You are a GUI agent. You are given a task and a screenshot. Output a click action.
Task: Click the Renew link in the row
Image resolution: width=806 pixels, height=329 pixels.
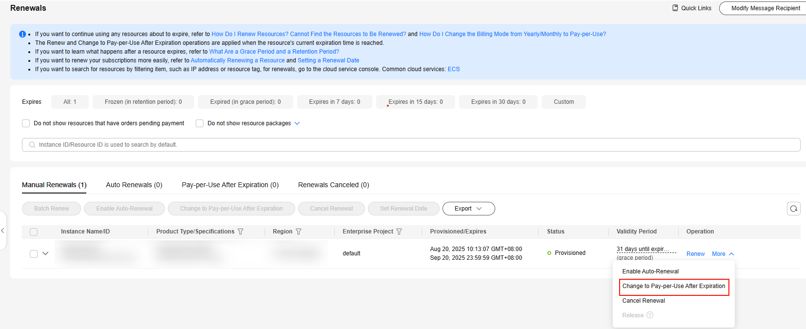point(695,254)
